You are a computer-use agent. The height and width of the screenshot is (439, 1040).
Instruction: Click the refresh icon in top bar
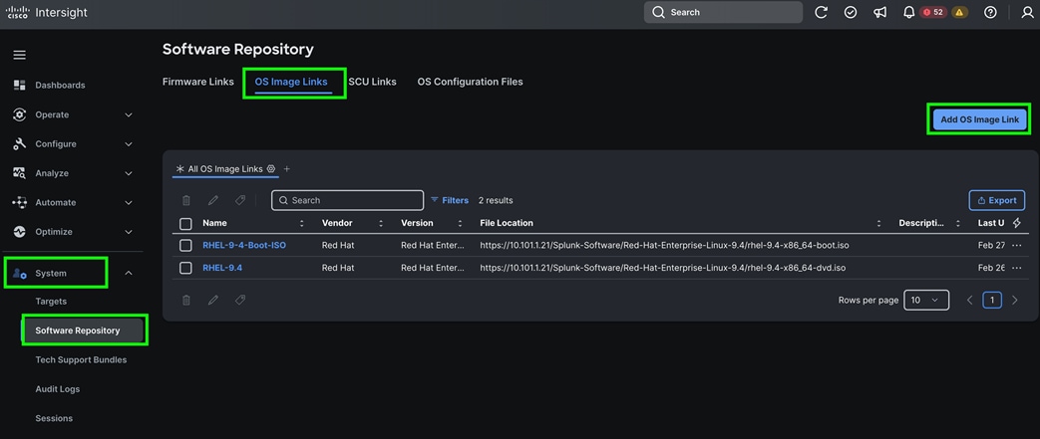[821, 13]
